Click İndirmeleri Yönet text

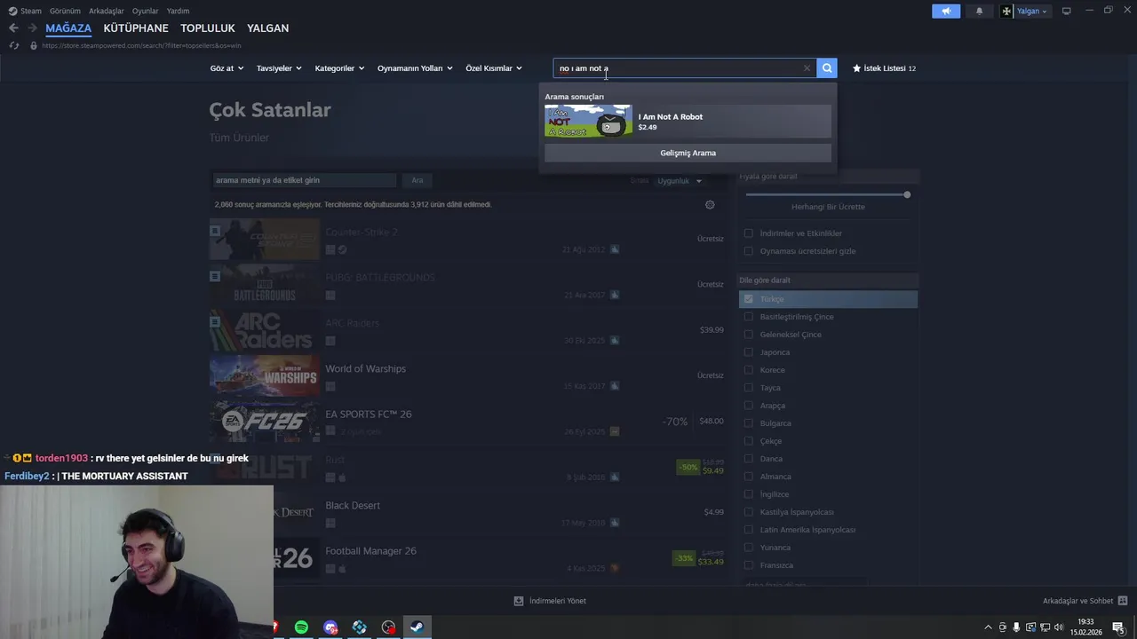558,601
